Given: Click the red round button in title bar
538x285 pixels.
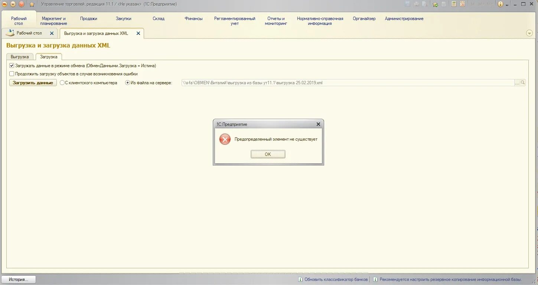Looking at the screenshot, I should point(22,4).
